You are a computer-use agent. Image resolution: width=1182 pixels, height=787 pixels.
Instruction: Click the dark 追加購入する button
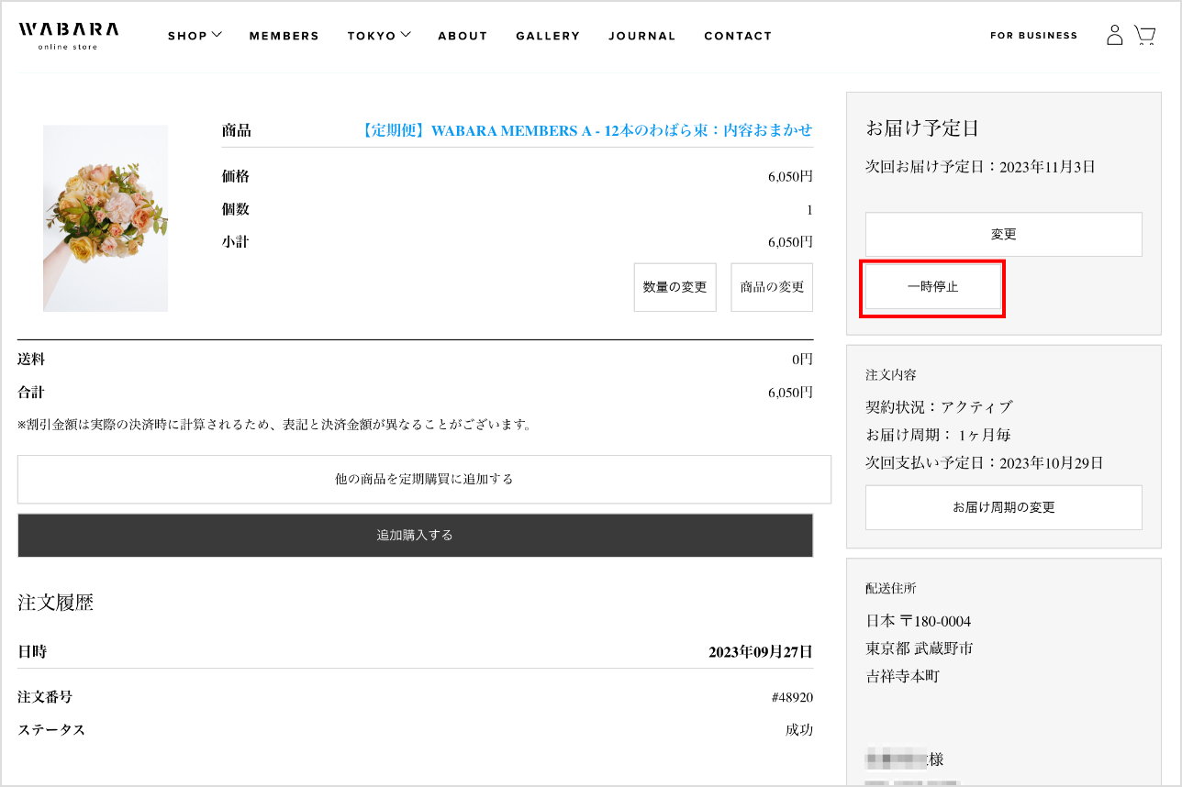(415, 535)
